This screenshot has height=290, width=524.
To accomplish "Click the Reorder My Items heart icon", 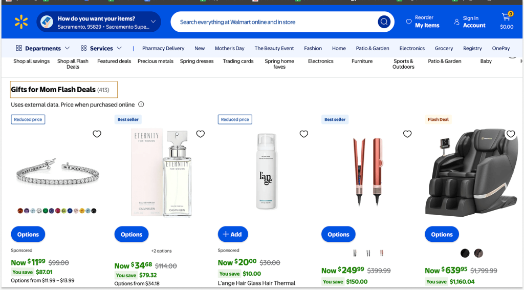I will tap(408, 22).
